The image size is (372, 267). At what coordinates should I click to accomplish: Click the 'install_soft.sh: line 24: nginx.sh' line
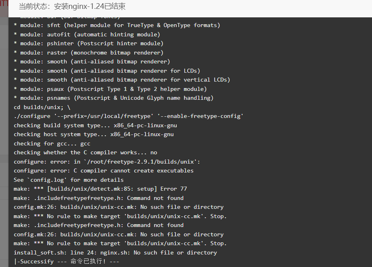pos(115,253)
